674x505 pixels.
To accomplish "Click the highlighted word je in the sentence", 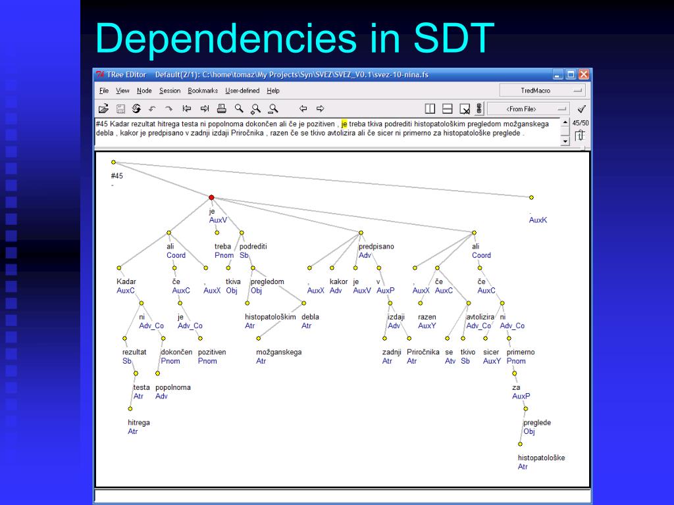I will click(344, 124).
